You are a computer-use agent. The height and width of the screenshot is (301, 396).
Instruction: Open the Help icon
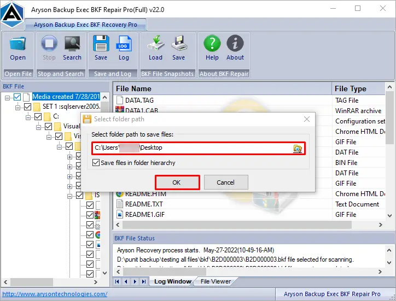[212, 43]
